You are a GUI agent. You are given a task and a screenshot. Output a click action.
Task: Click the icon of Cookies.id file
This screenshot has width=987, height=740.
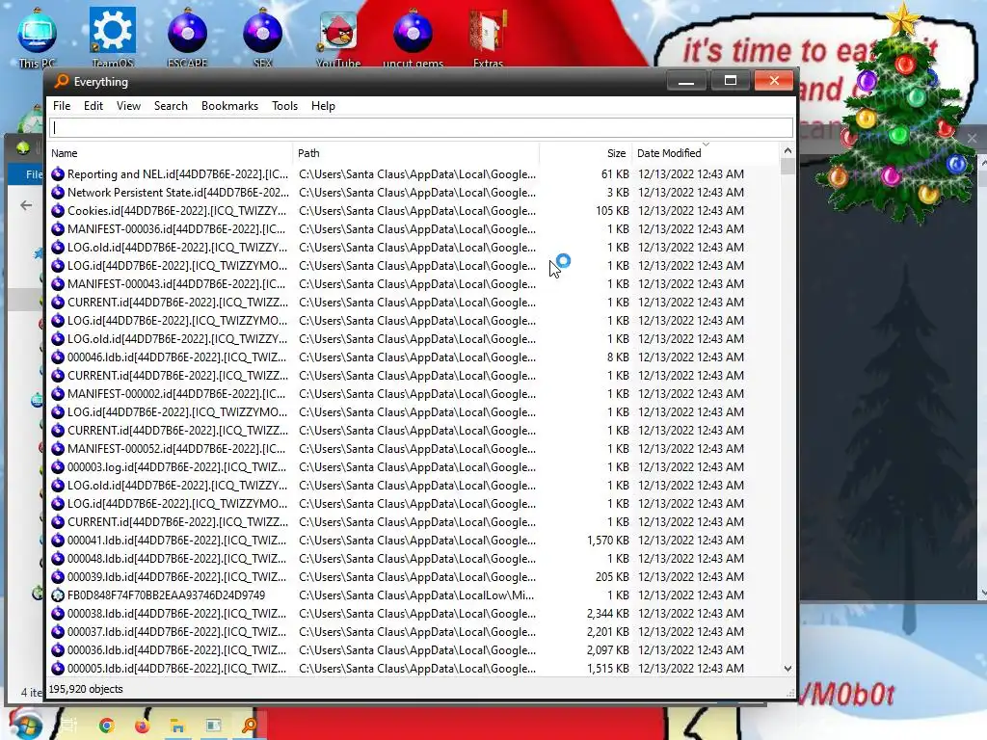tap(58, 210)
